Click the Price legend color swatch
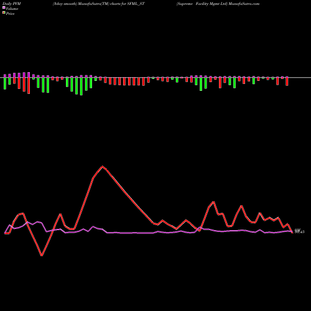This screenshot has width=311, height=311. click(x=4, y=13)
